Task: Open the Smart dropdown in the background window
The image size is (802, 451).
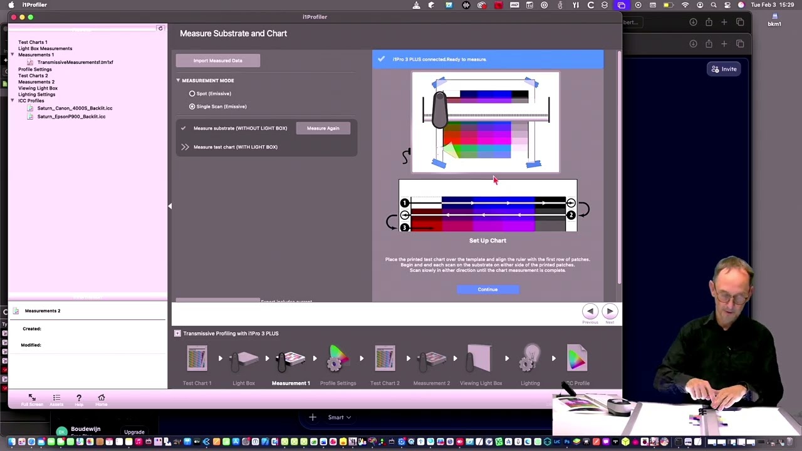Action: click(339, 417)
